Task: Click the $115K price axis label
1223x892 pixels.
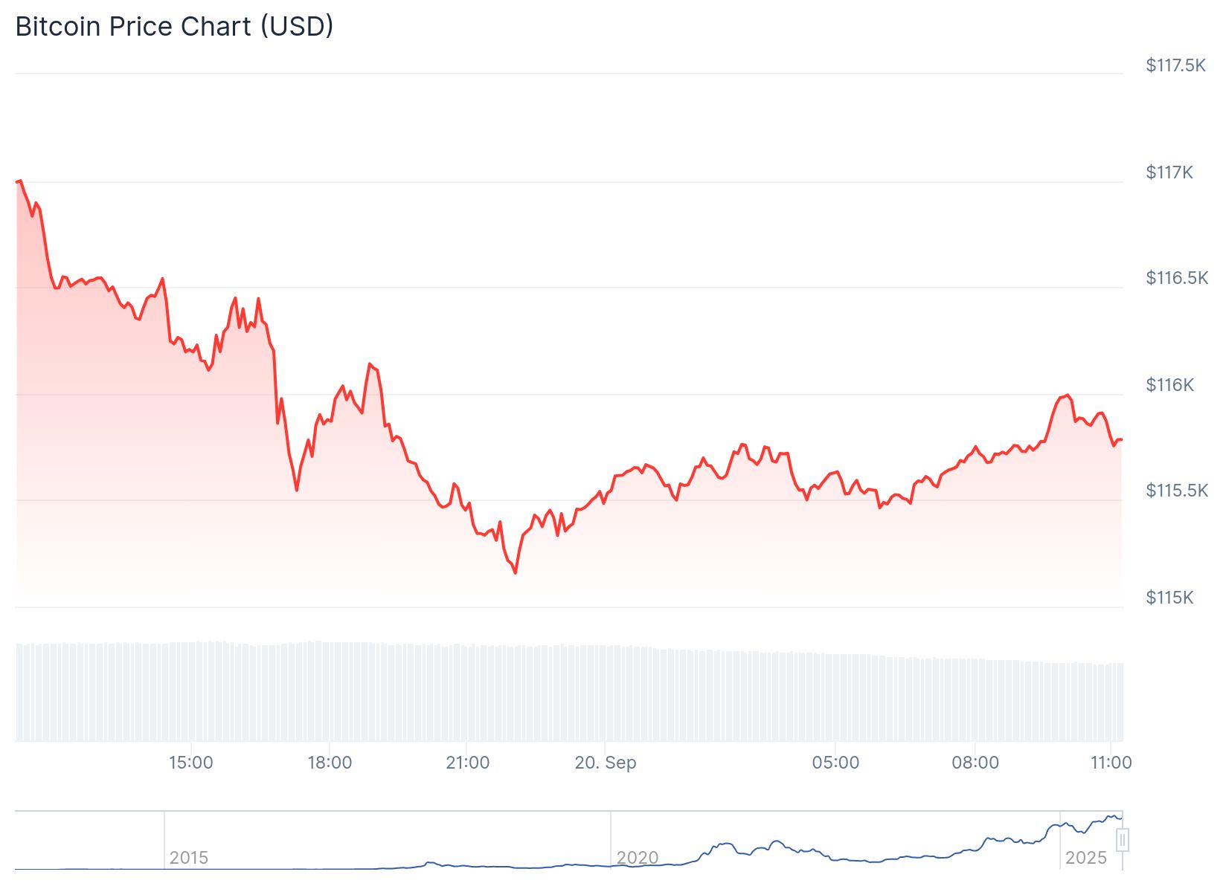Action: click(x=1169, y=598)
